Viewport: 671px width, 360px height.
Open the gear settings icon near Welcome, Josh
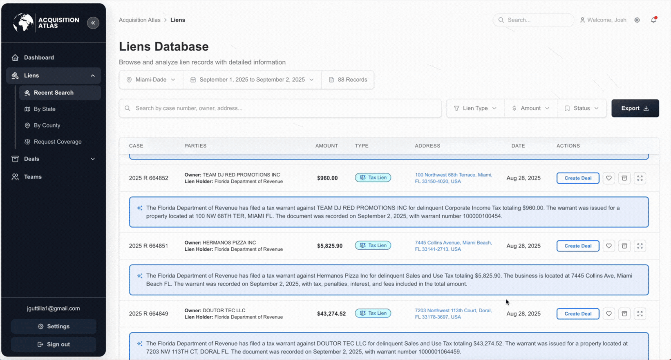click(637, 20)
